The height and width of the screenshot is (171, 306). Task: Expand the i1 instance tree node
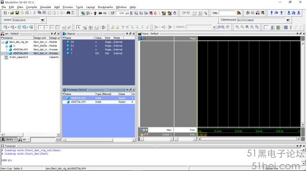[7, 46]
